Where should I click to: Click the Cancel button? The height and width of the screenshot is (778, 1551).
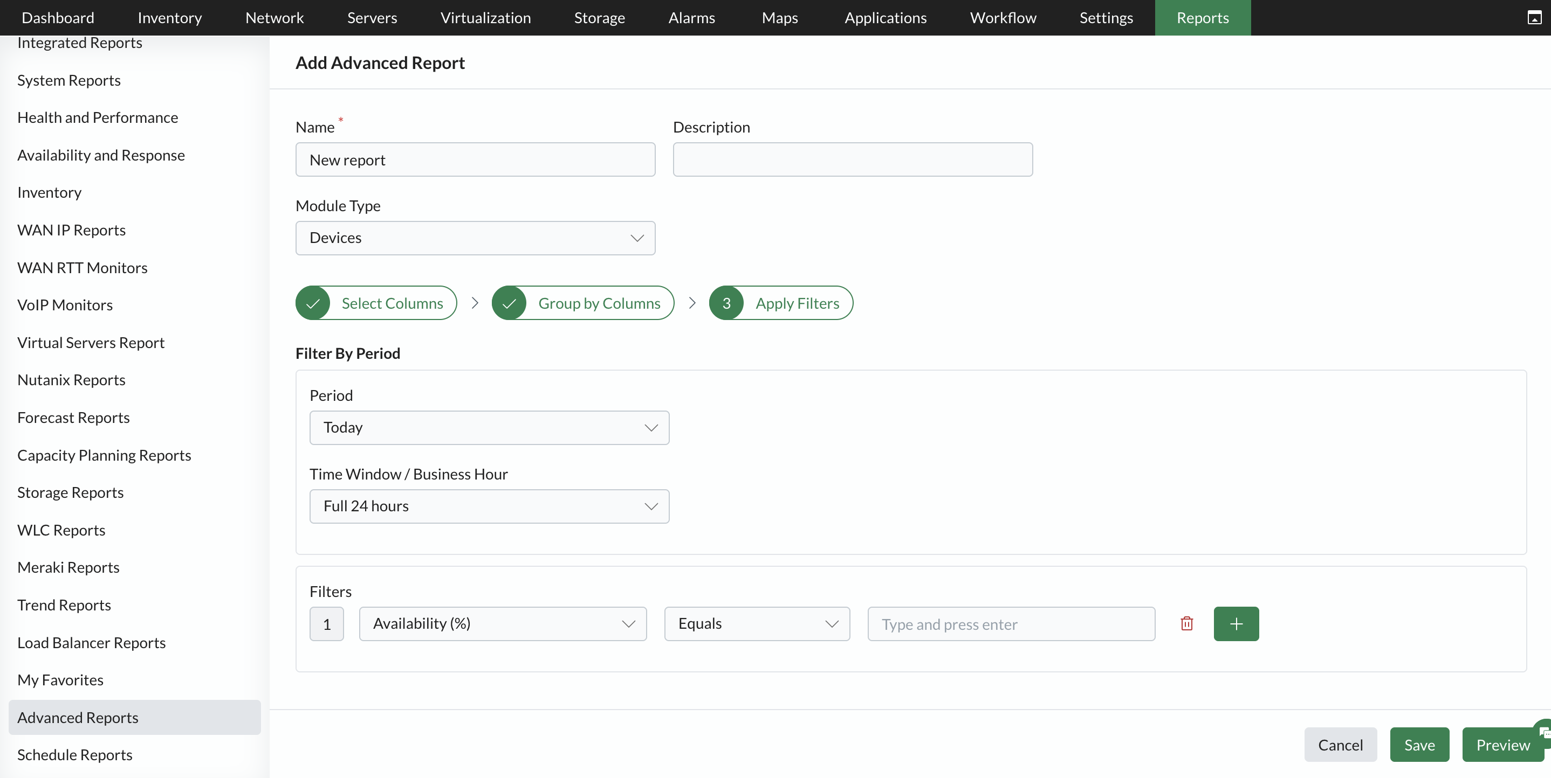1340,744
